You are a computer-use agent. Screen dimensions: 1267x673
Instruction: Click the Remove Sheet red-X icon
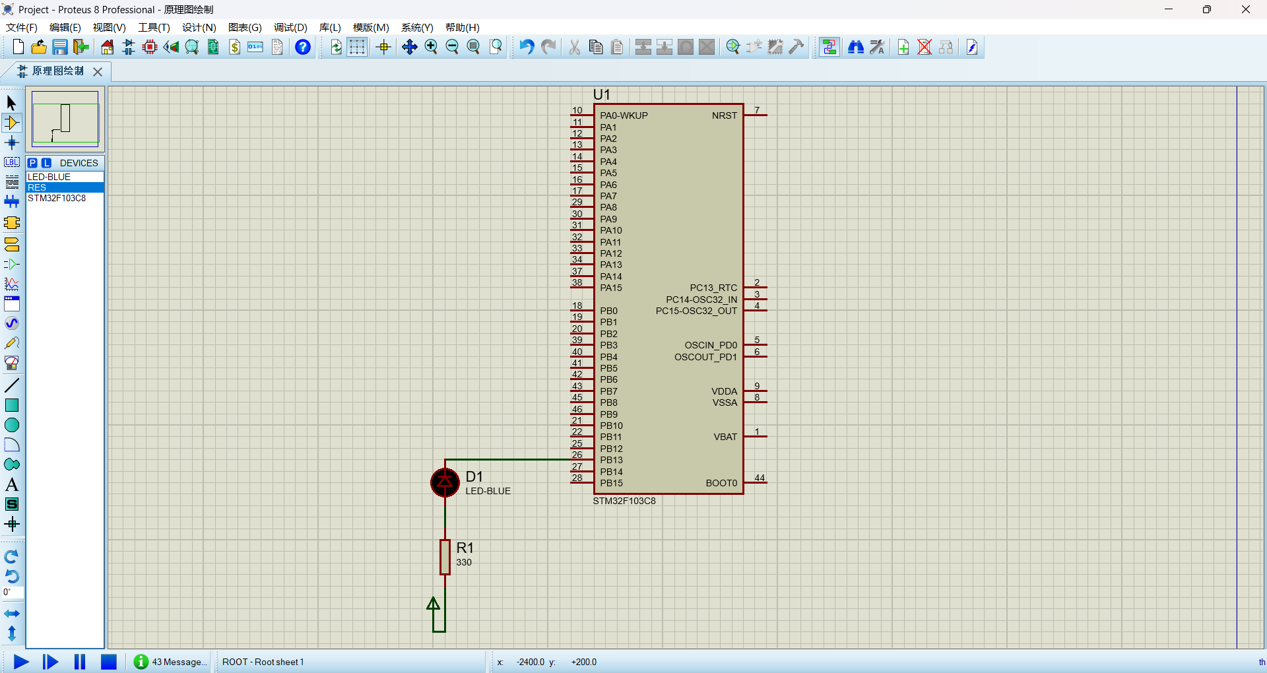(925, 47)
